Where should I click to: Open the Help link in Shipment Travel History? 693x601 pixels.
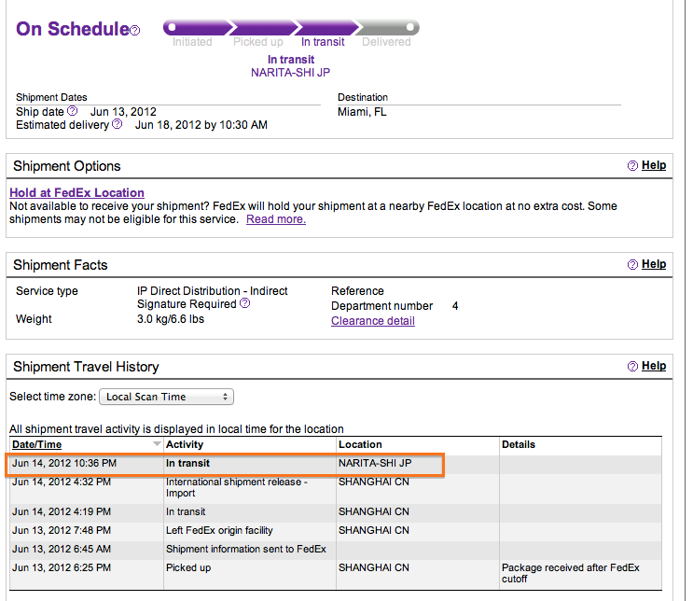pos(654,366)
